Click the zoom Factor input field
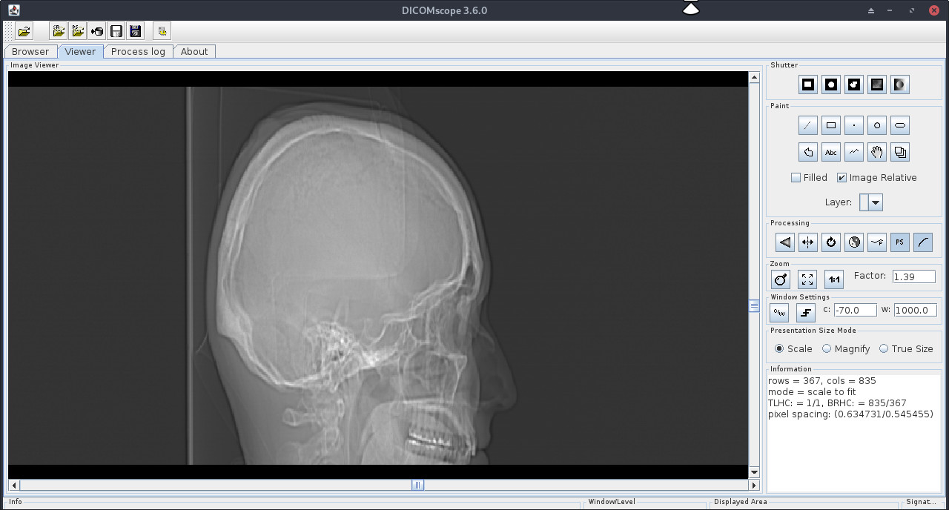This screenshot has height=510, width=949. click(913, 276)
